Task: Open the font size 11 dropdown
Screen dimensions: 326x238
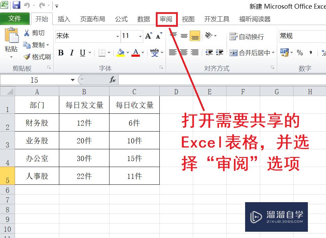Action: pos(140,36)
